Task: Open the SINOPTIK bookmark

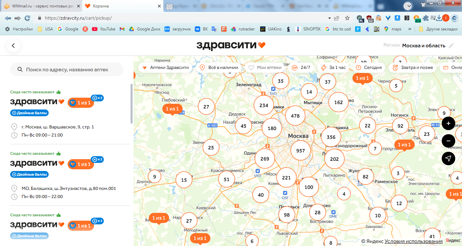Action: click(x=308, y=29)
